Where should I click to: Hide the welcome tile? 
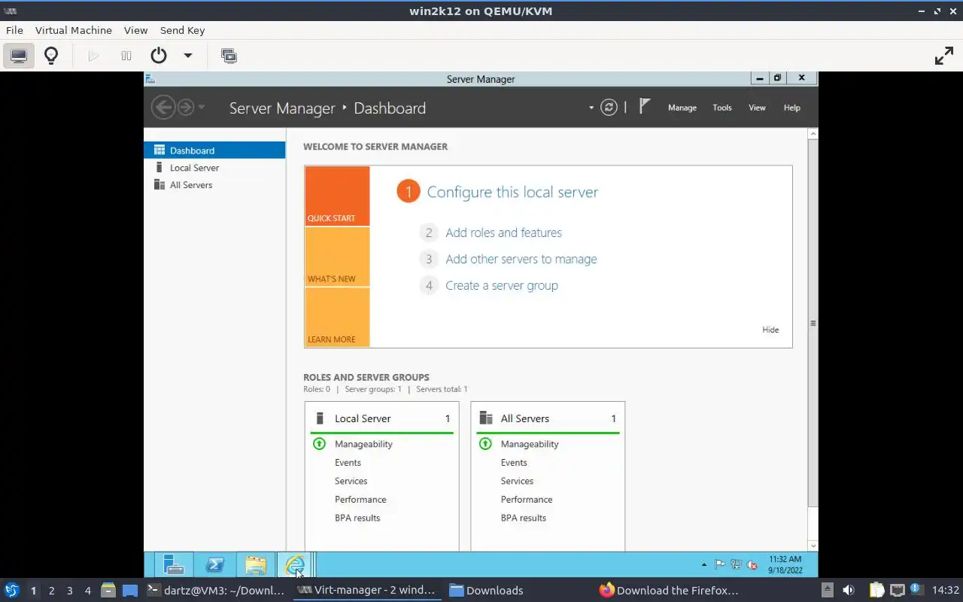(770, 330)
